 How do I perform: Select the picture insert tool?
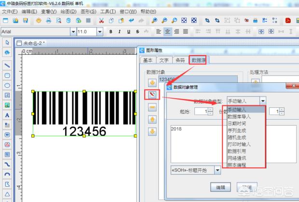pos(7,105)
